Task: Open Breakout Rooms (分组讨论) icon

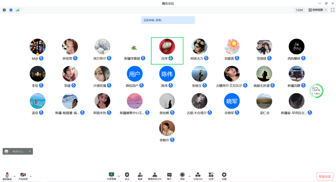Action: [198, 175]
